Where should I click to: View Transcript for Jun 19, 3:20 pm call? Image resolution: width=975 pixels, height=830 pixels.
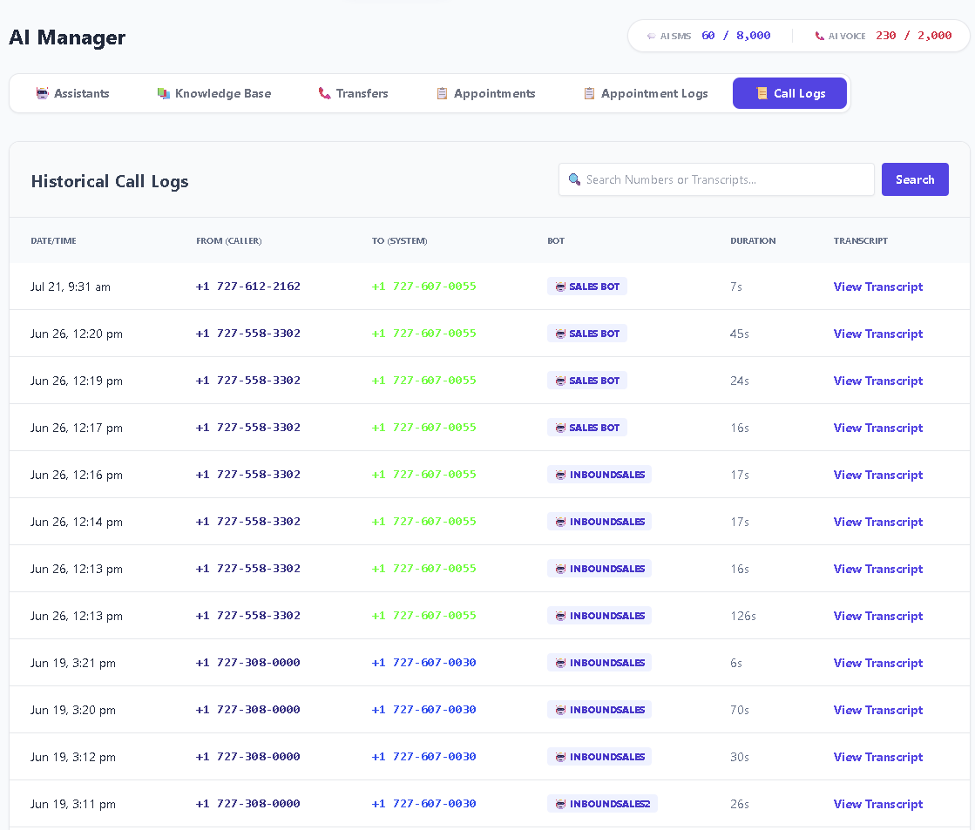click(x=878, y=710)
